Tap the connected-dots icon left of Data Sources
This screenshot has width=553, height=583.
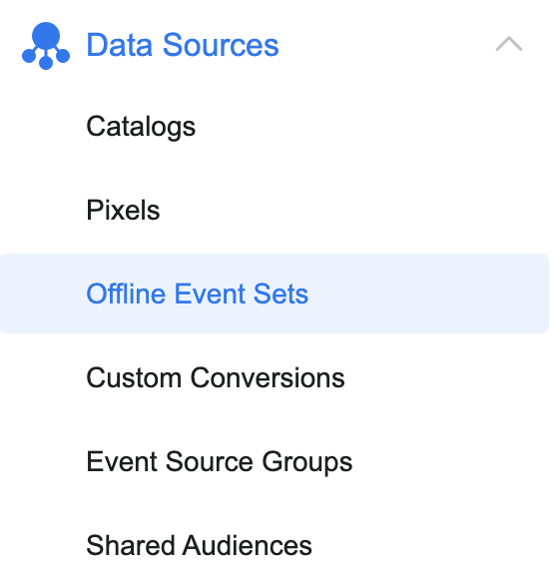coord(46,45)
